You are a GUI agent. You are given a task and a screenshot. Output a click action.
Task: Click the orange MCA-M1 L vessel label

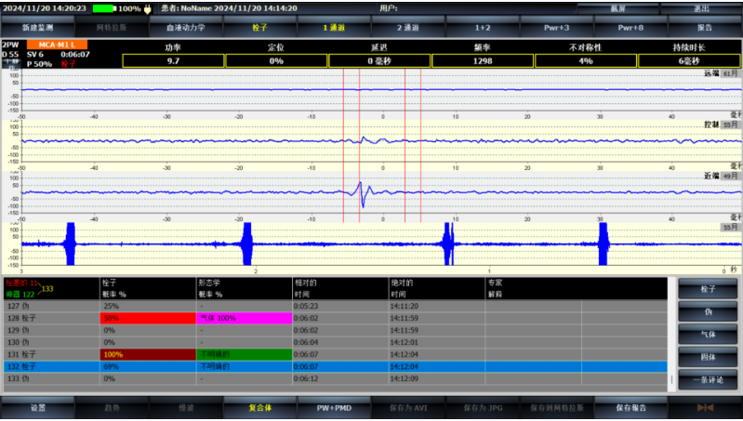pos(57,45)
